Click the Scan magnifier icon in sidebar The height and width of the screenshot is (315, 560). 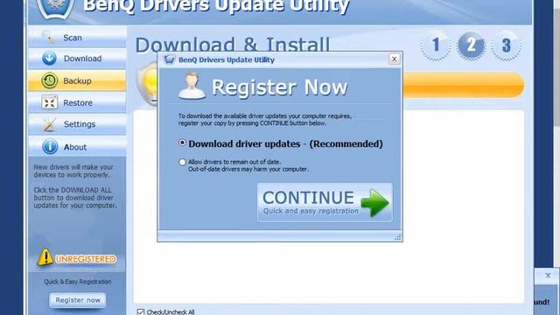[48, 37]
